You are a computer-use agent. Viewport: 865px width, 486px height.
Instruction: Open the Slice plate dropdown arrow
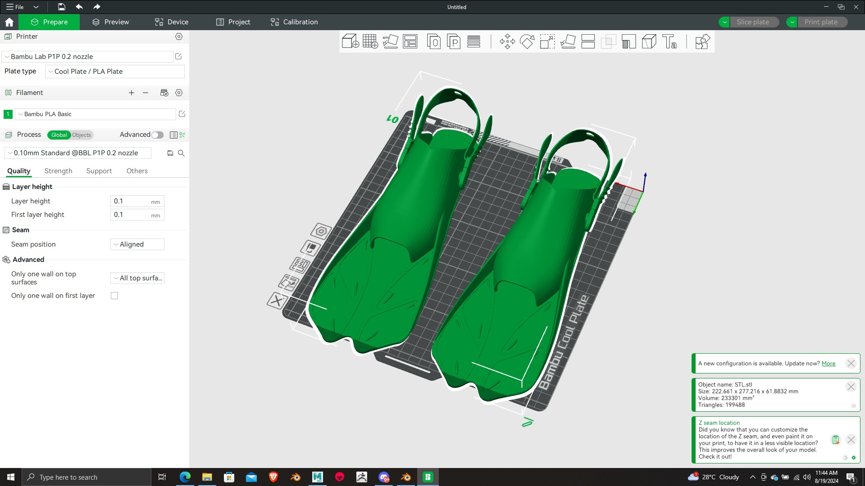click(724, 22)
